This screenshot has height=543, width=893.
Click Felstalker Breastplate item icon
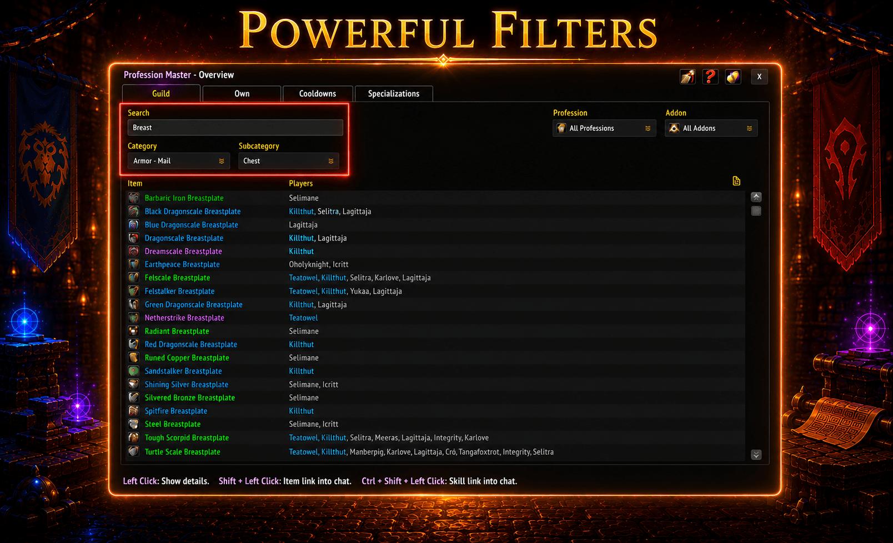(x=134, y=291)
